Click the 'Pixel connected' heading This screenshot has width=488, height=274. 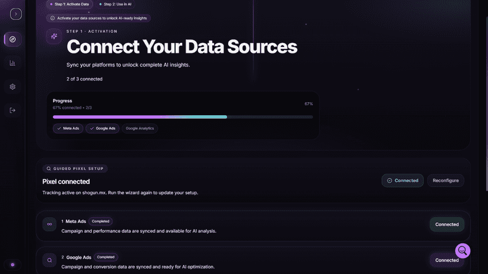(x=66, y=182)
